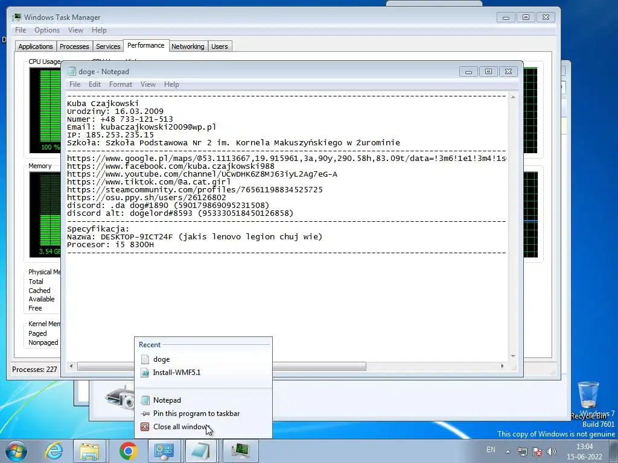Switch to the Networking tab

188,46
